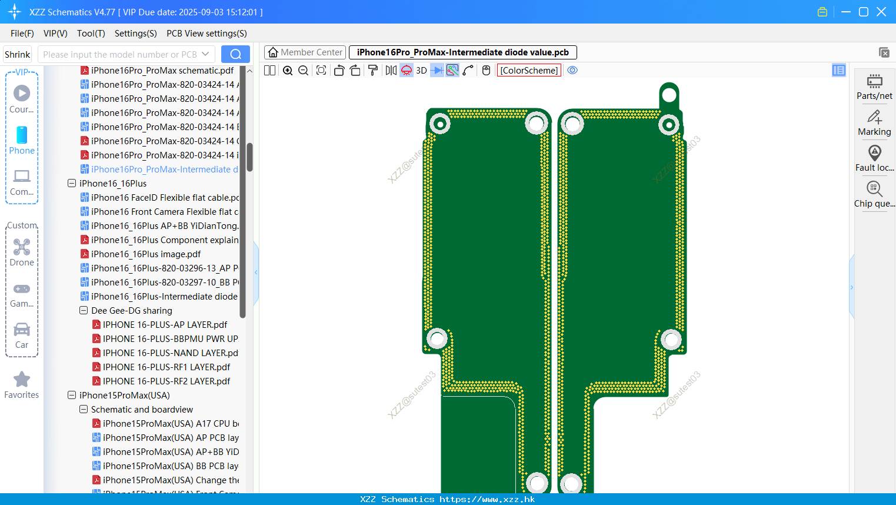Viewport: 896px width, 505px height.
Task: Open the Game console category
Action: 22,295
